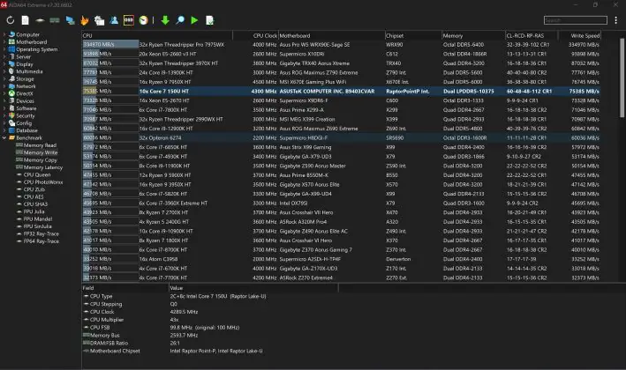Viewport: 626px width, 370px height.
Task: Expand the Network tree node arrow
Action: point(4,86)
